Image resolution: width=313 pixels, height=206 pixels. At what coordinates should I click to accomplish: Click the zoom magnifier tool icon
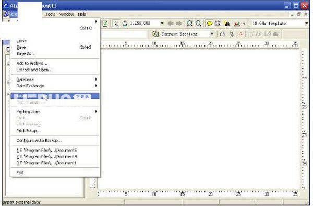click(x=198, y=24)
